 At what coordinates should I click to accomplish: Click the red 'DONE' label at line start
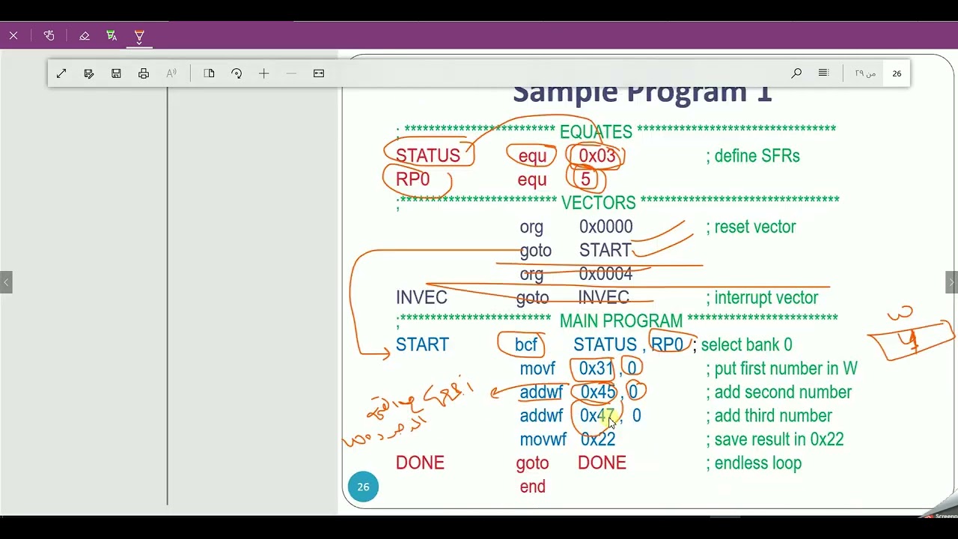[x=420, y=463]
